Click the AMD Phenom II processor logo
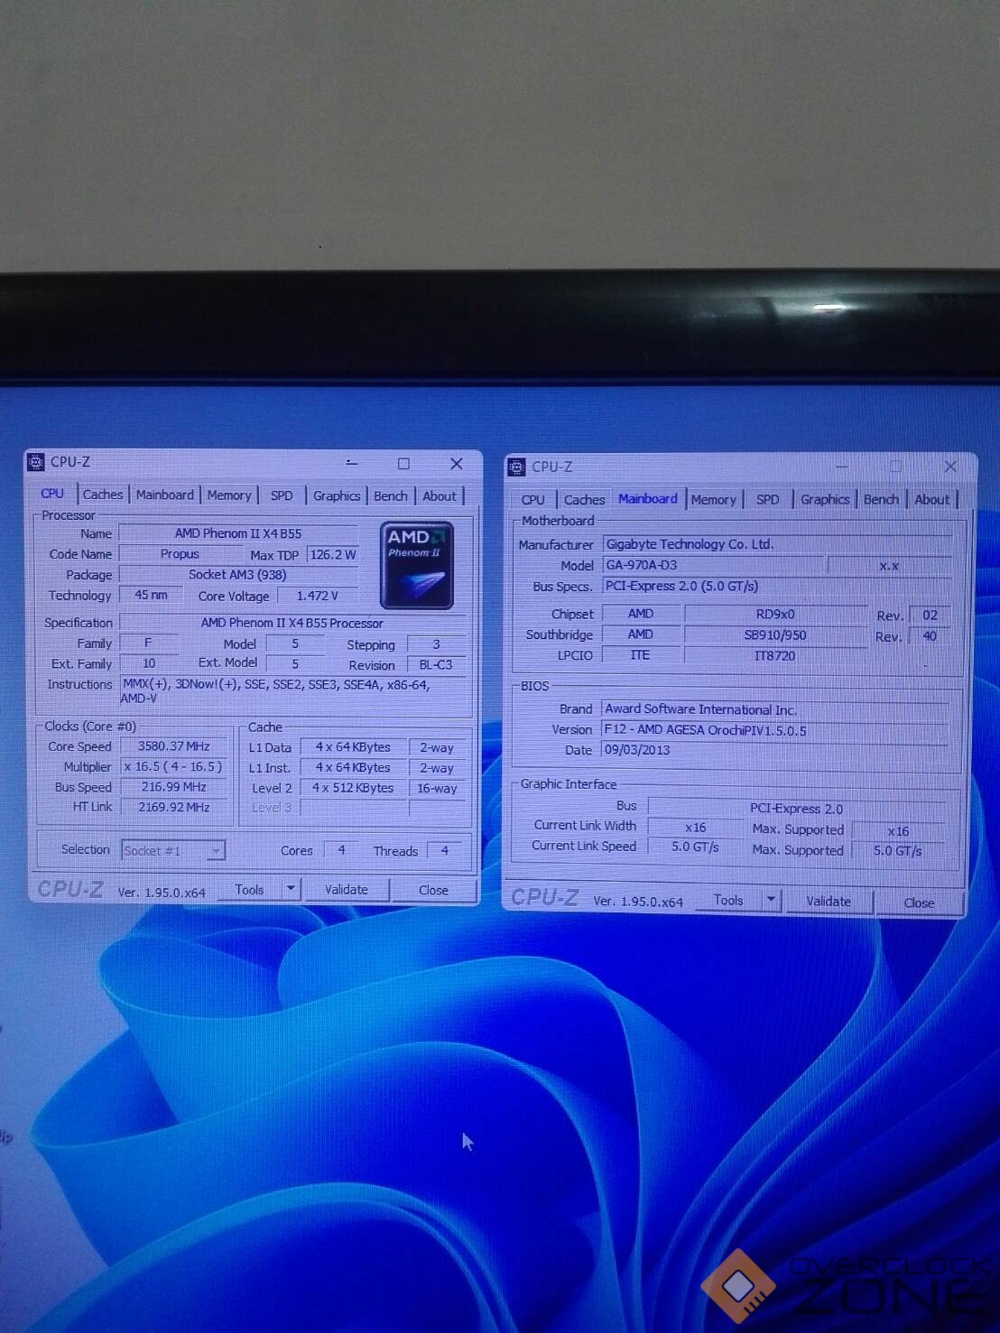Screen dimensions: 1000x1333 [416, 565]
